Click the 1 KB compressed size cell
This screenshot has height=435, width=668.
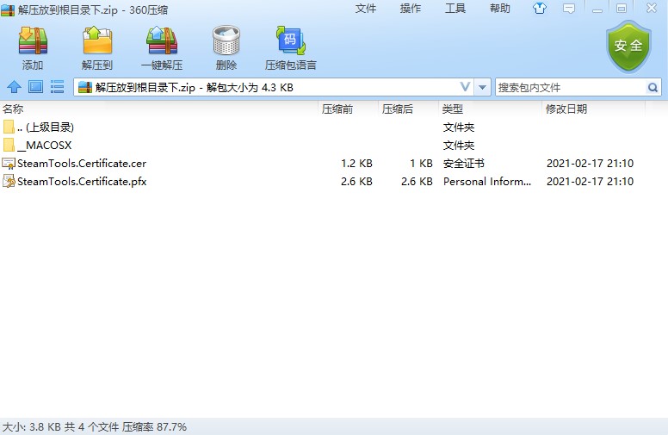tap(421, 164)
